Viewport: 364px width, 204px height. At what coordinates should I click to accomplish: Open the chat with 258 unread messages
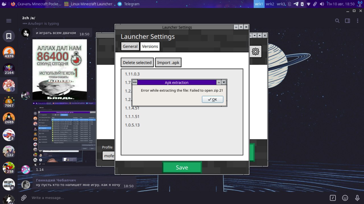click(9, 168)
